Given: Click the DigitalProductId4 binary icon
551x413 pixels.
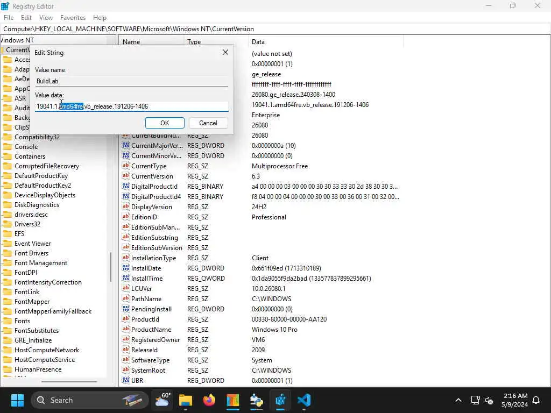Looking at the screenshot, I should [126, 196].
